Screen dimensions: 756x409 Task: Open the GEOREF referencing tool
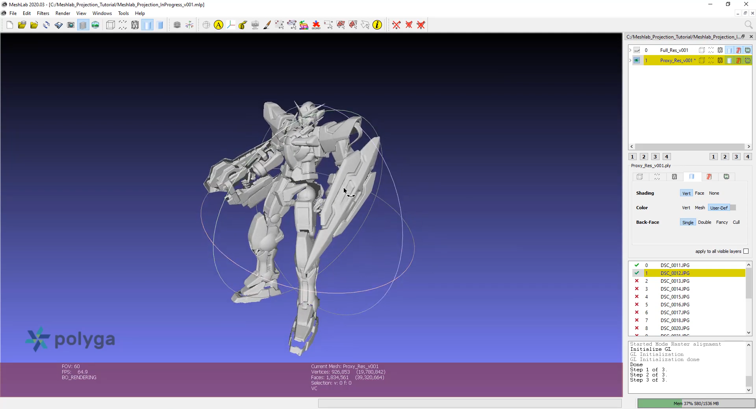pos(316,25)
